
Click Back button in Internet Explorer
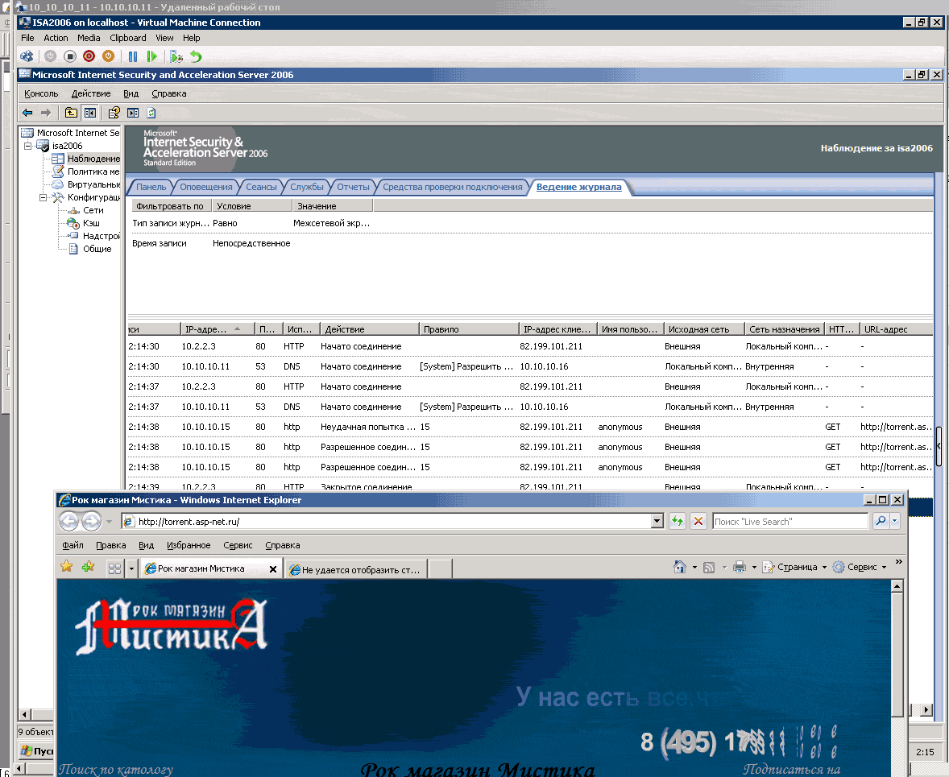pyautogui.click(x=69, y=521)
